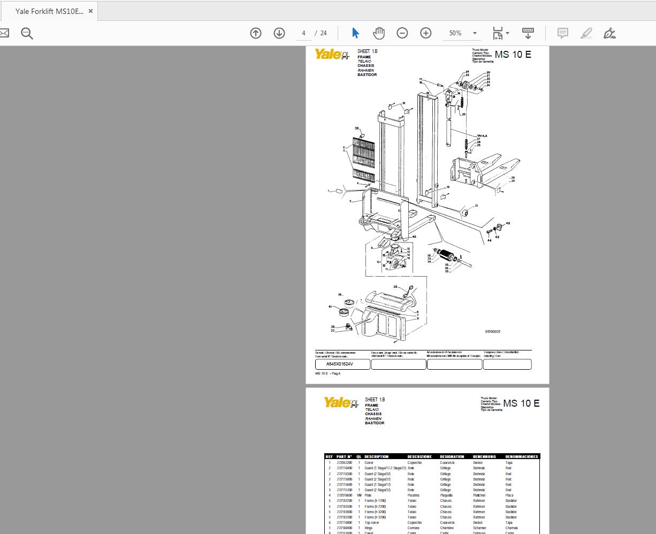Zoom in with the plus button
The height and width of the screenshot is (534, 656).
pos(426,33)
